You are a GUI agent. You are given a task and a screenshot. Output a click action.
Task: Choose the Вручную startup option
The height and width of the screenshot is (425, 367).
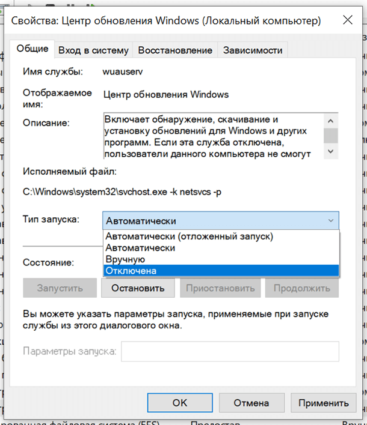[x=221, y=259]
